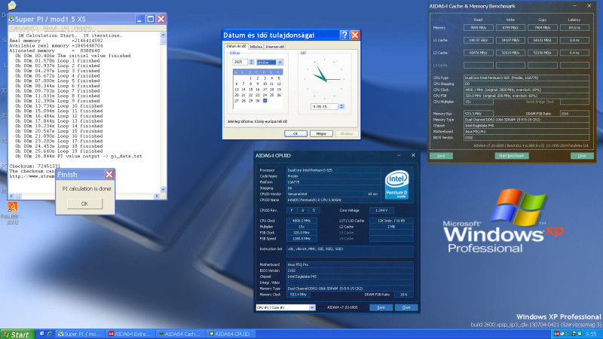Click Close in Cache & Memory Benchmark
This screenshot has height=339, width=603.
(582, 156)
